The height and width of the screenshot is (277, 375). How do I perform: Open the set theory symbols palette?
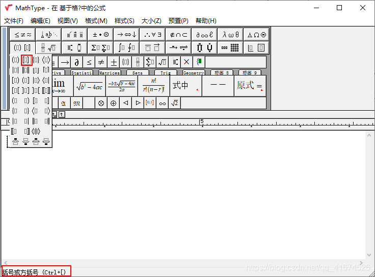click(179, 35)
